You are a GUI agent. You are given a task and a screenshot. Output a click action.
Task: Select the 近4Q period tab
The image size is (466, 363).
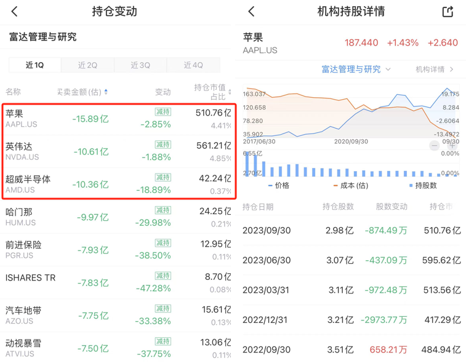coord(193,65)
